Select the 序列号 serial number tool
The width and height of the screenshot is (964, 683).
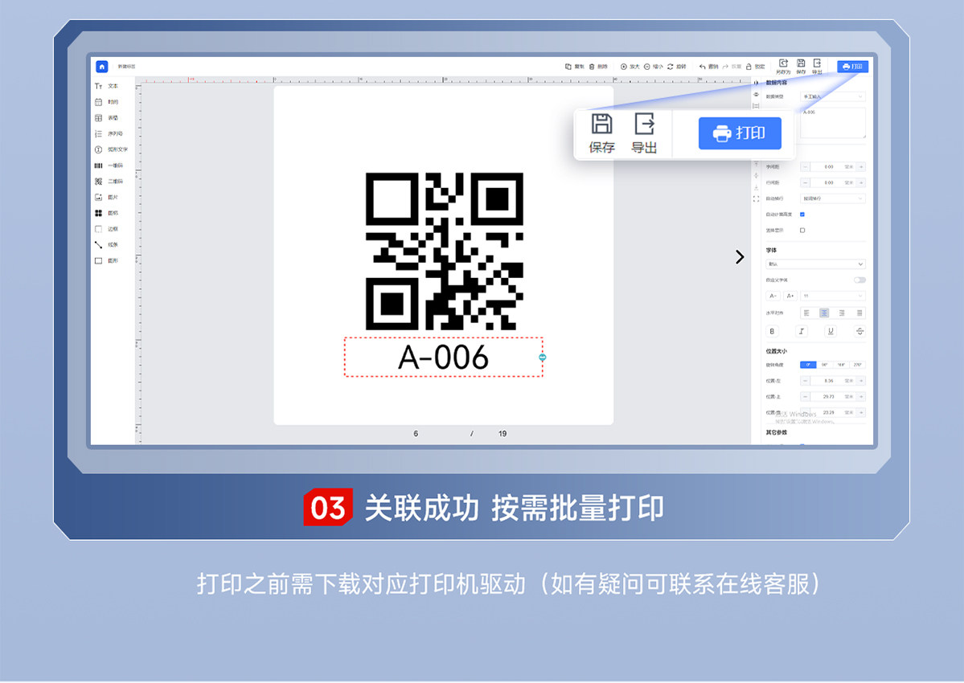click(x=109, y=133)
